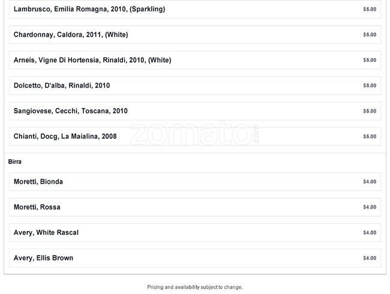Click the $4.00 price for Moretti, Bionda

coord(370,182)
